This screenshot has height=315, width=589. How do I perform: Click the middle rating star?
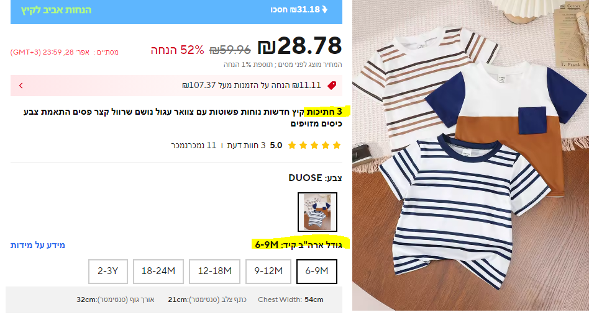(x=314, y=146)
